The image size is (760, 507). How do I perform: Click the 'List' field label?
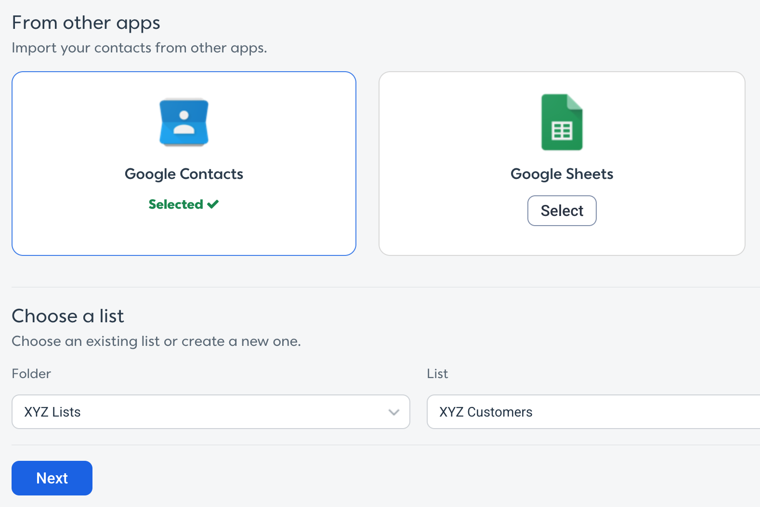coord(437,374)
